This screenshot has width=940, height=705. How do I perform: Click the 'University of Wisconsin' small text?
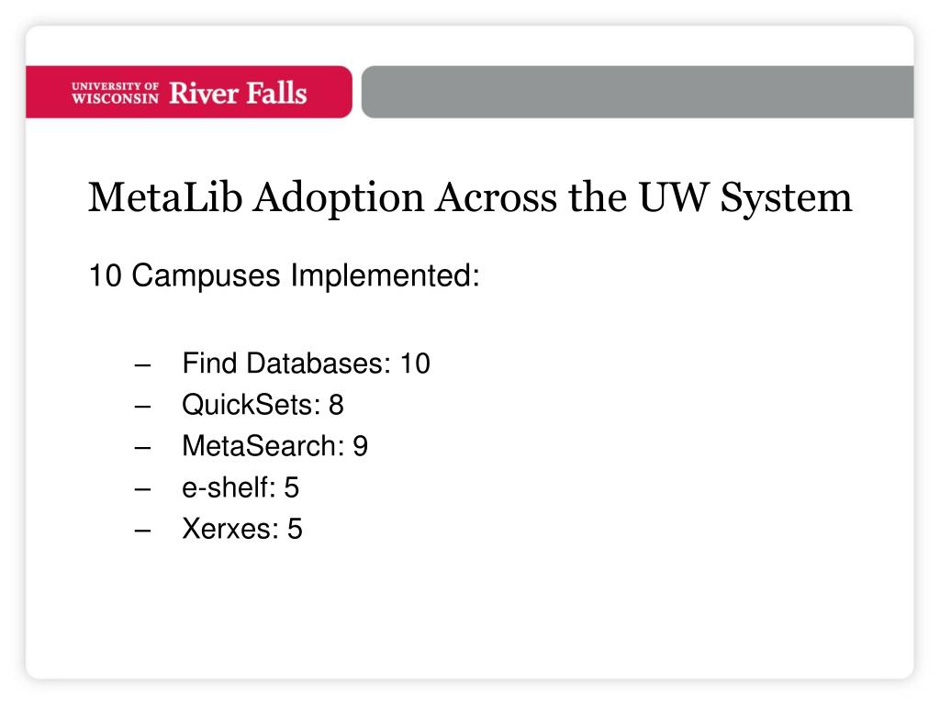pyautogui.click(x=115, y=94)
